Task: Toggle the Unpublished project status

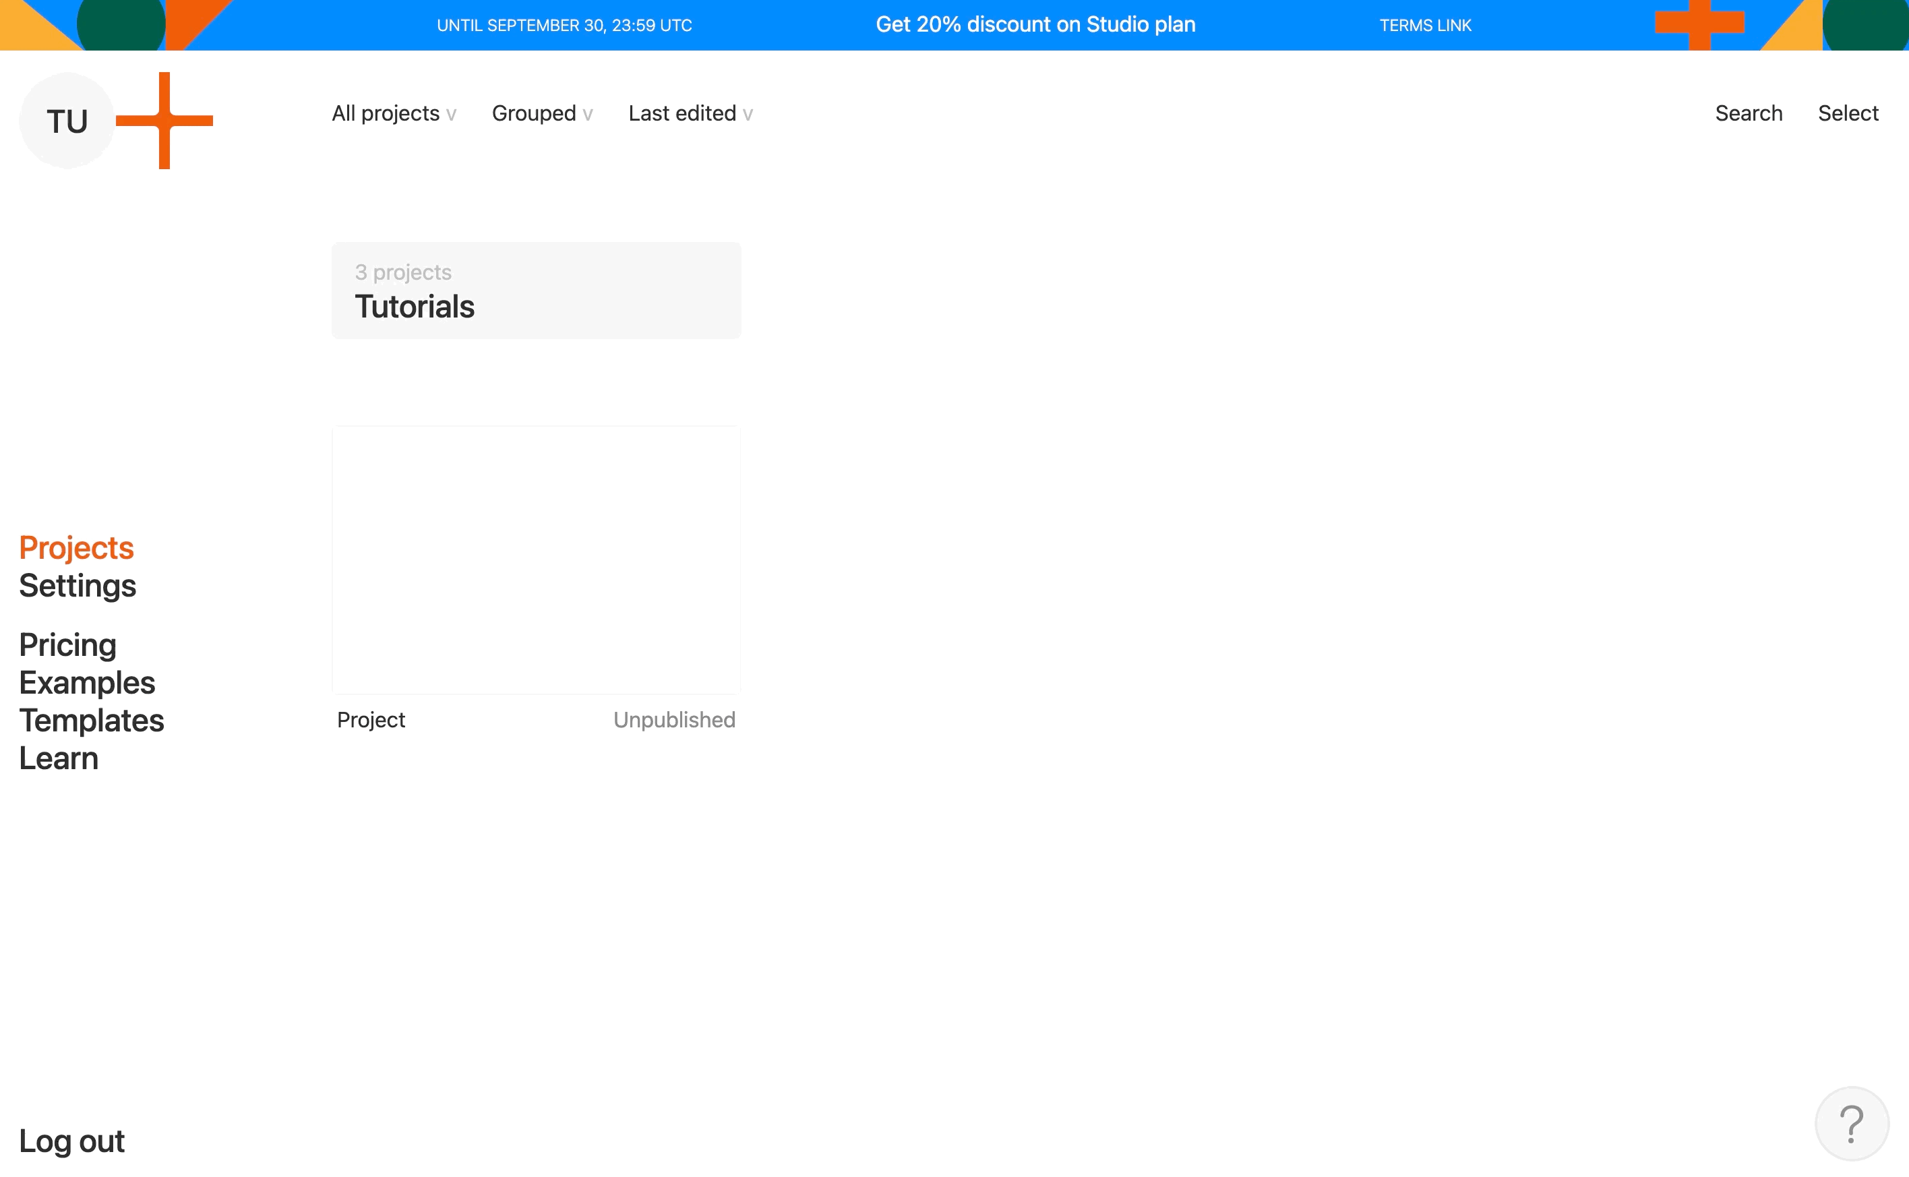Action: tap(672, 720)
